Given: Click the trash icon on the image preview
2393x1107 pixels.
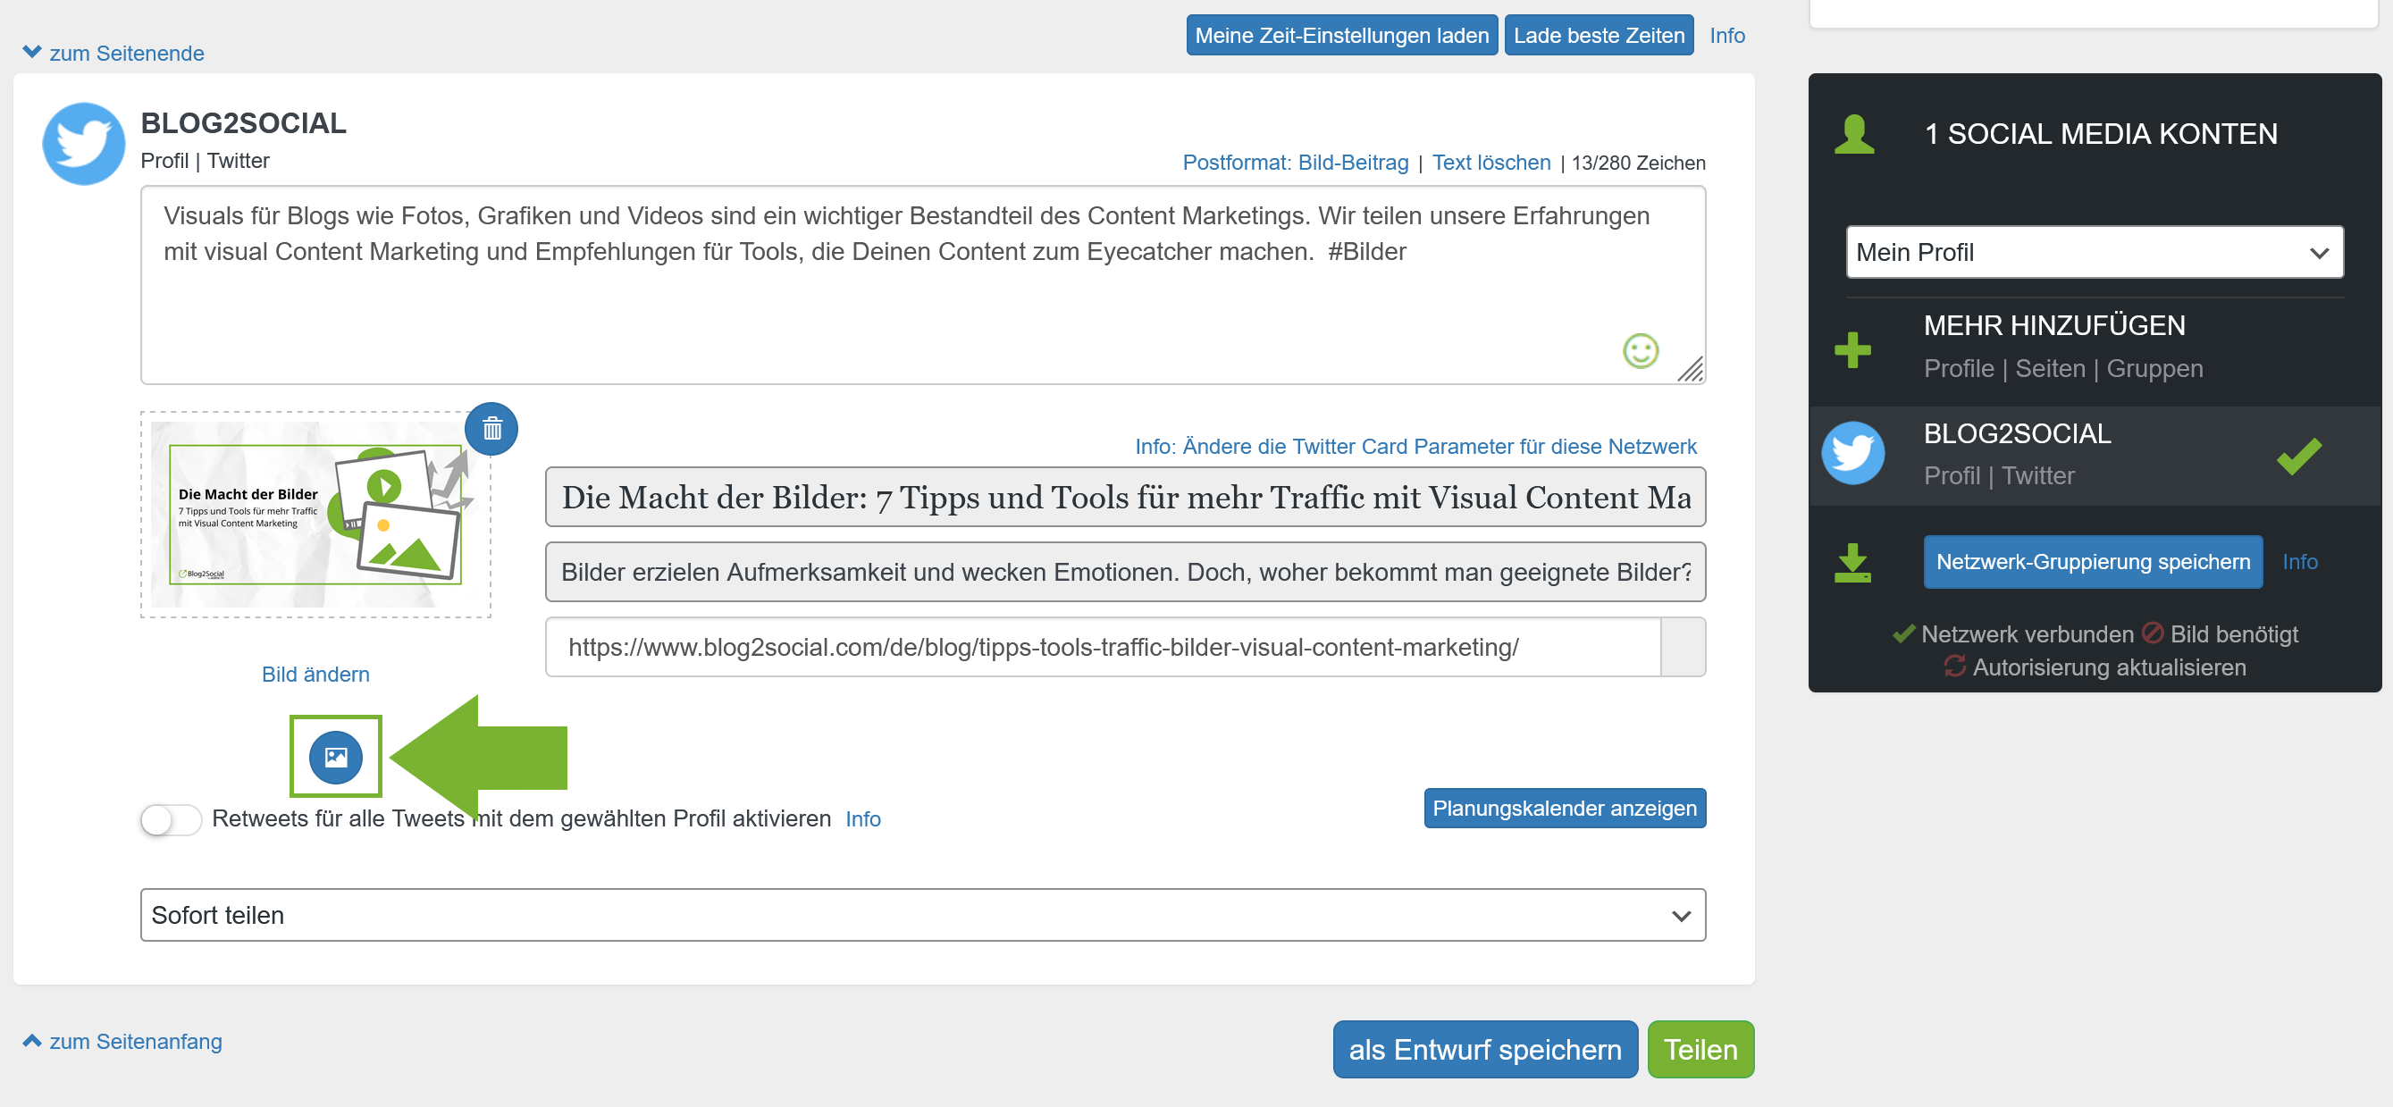Looking at the screenshot, I should click(x=491, y=429).
